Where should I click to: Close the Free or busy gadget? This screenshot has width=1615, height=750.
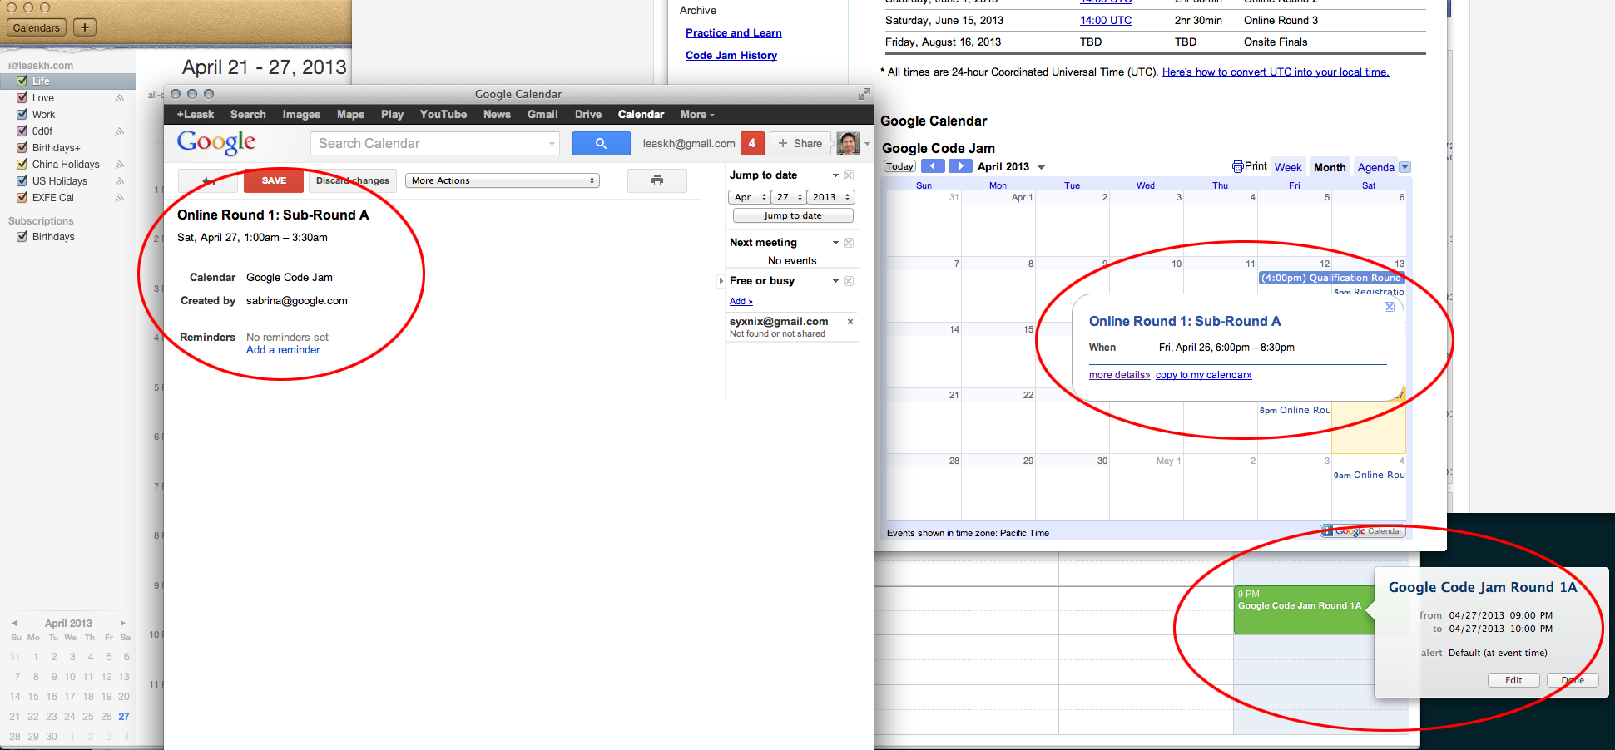point(849,281)
